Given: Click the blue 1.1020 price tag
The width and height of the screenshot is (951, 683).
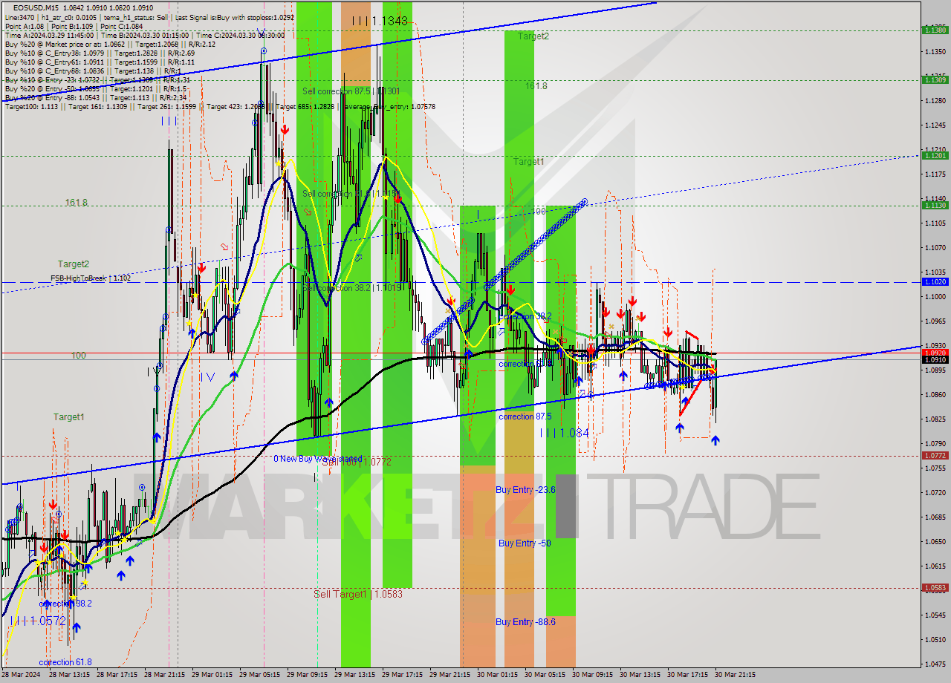Looking at the screenshot, I should (x=934, y=282).
